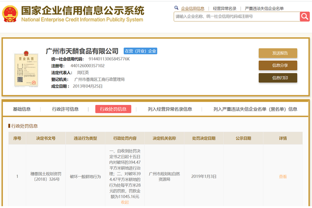Click the red search magnifier button

[304, 16]
